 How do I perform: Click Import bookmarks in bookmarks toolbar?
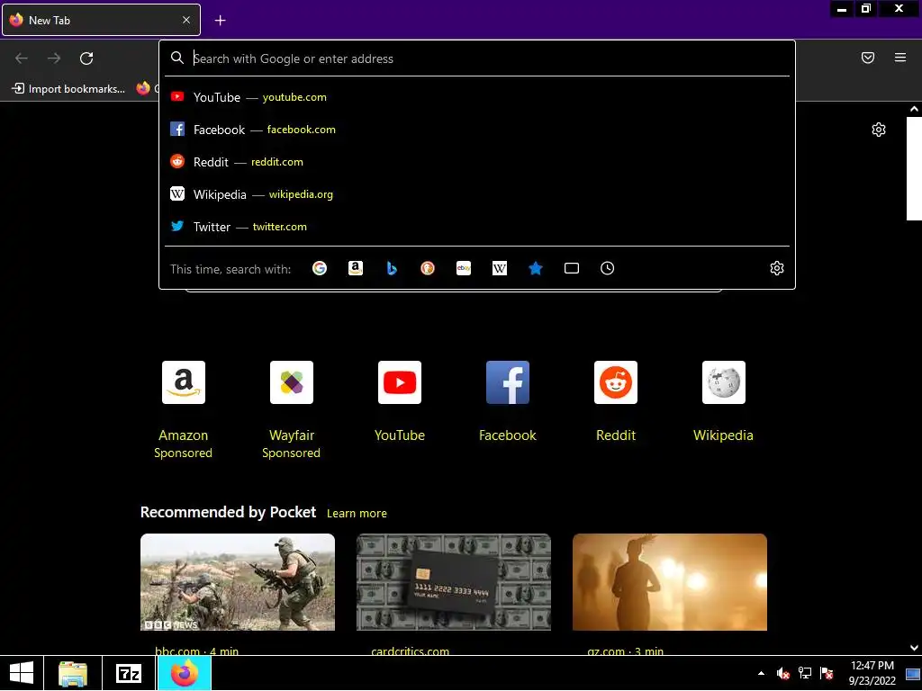click(x=68, y=89)
